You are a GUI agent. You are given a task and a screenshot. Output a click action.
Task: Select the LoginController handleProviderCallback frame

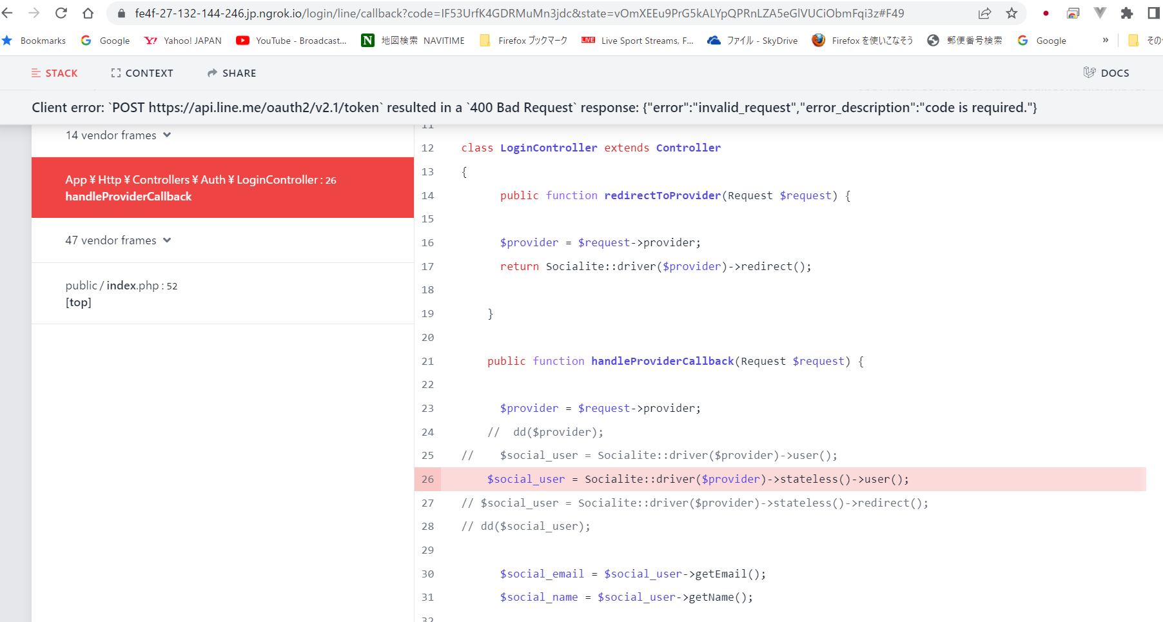[222, 188]
